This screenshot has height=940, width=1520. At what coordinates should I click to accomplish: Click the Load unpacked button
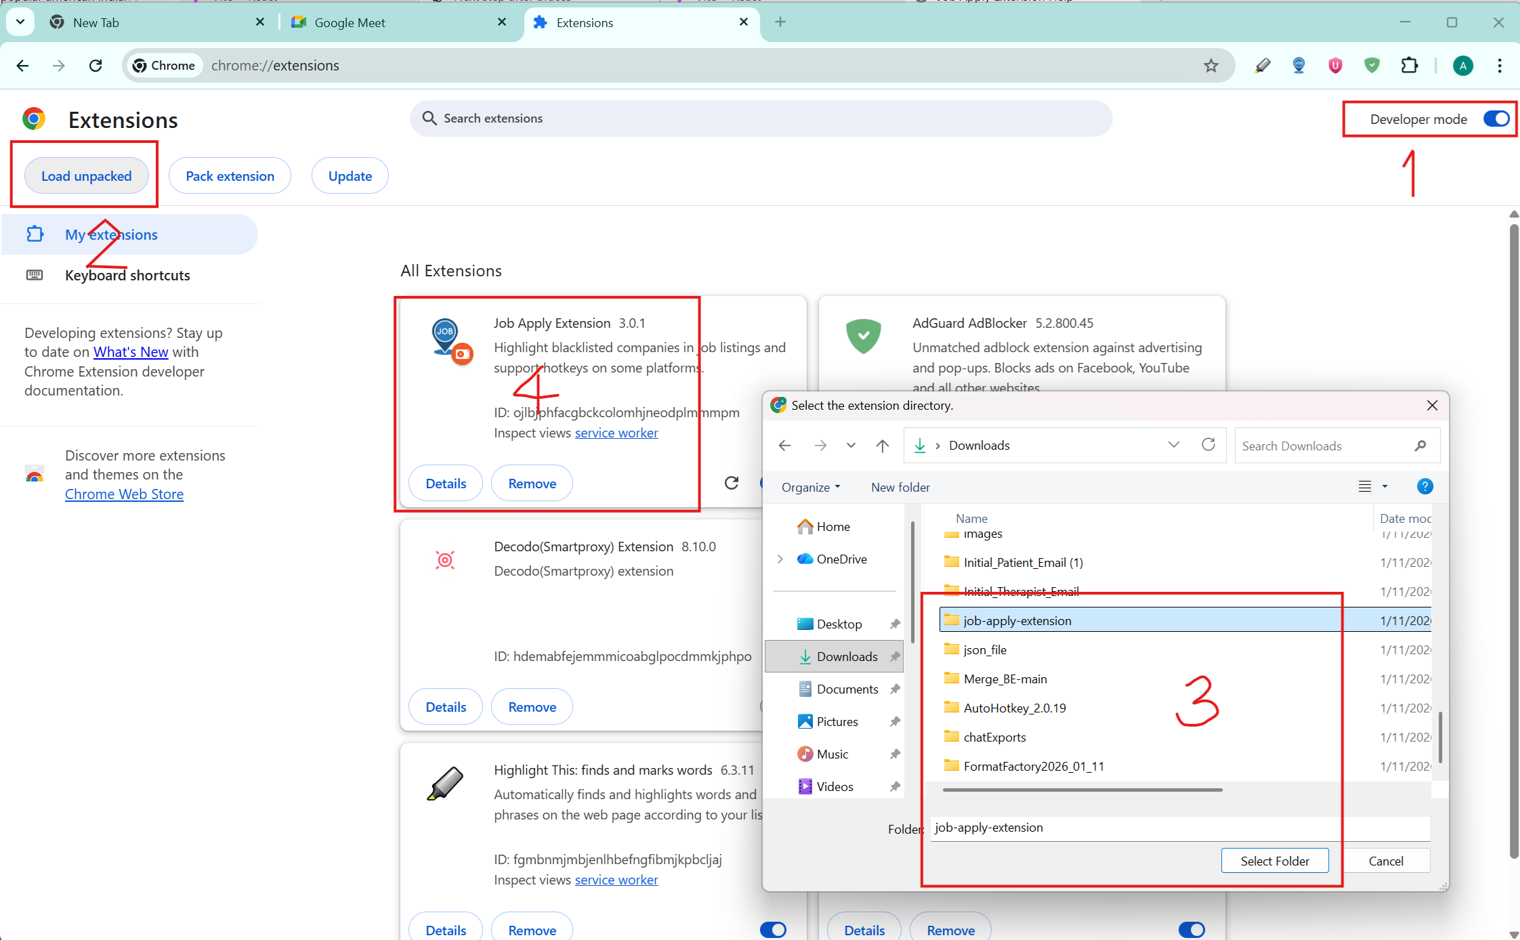point(86,175)
